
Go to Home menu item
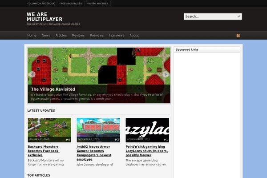(x=32, y=36)
